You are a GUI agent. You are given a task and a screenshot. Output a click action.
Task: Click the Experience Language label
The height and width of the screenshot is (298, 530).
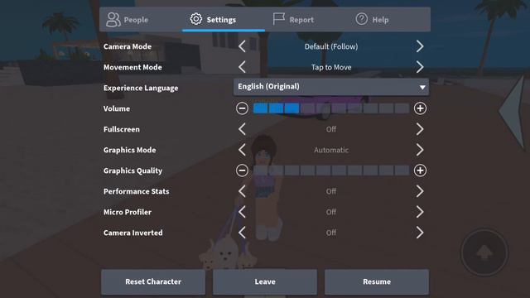(141, 89)
